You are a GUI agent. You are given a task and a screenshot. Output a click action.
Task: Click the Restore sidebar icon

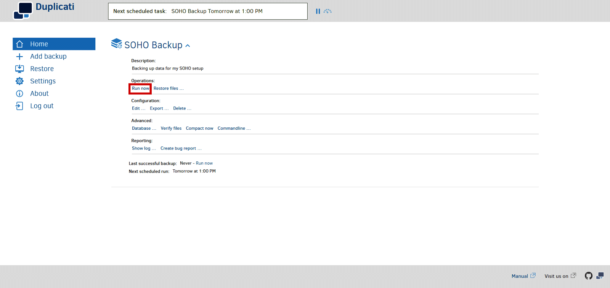[19, 69]
